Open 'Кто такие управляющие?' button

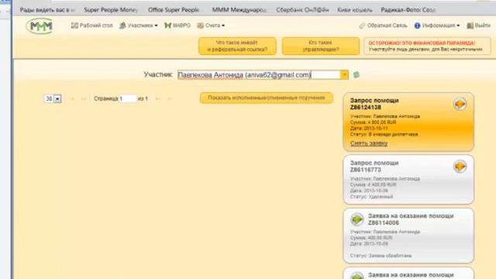click(x=320, y=46)
